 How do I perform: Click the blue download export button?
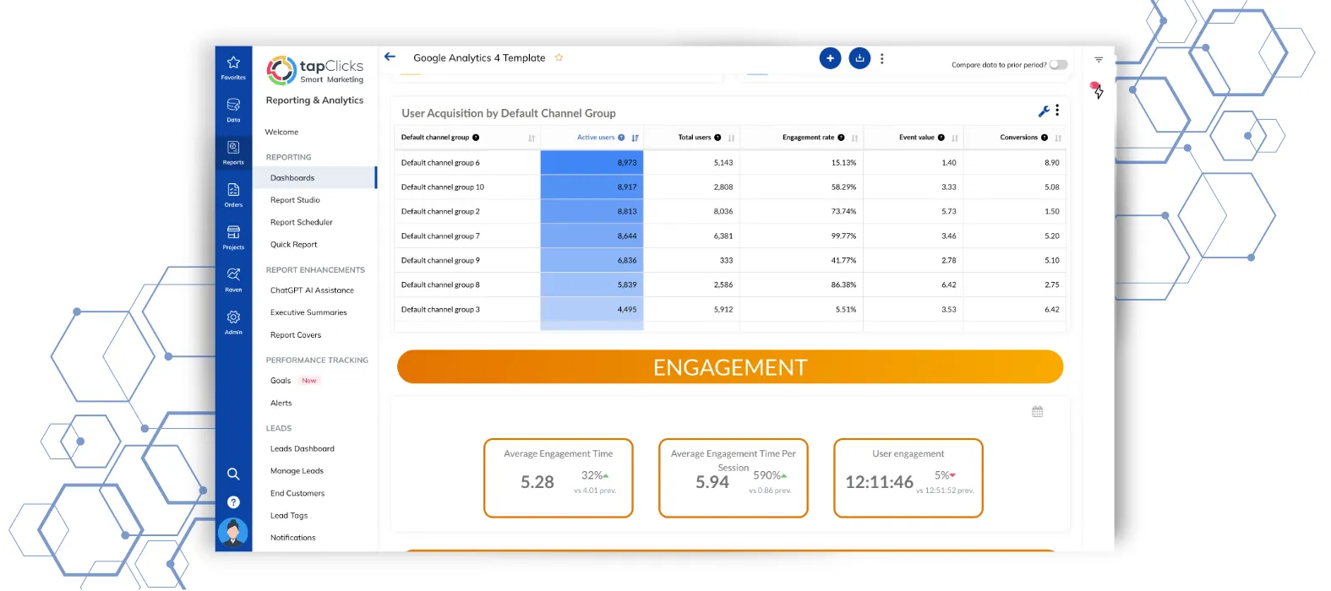[x=859, y=58]
